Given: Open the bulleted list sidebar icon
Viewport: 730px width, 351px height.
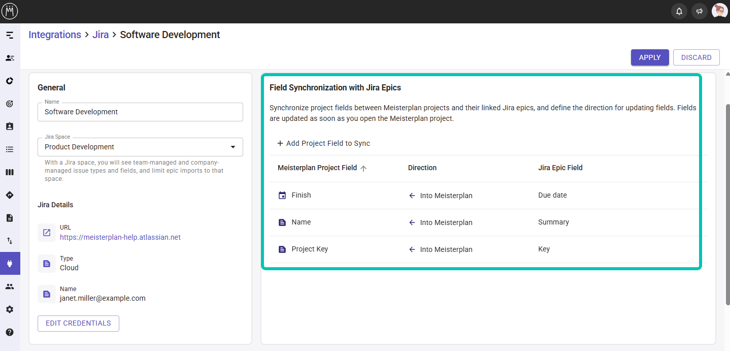Looking at the screenshot, I should (x=10, y=149).
